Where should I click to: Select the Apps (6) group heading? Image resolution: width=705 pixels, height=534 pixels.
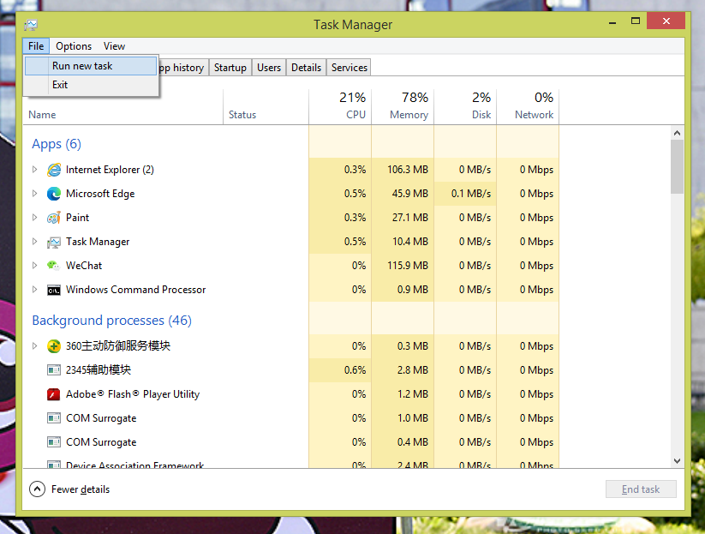[57, 144]
